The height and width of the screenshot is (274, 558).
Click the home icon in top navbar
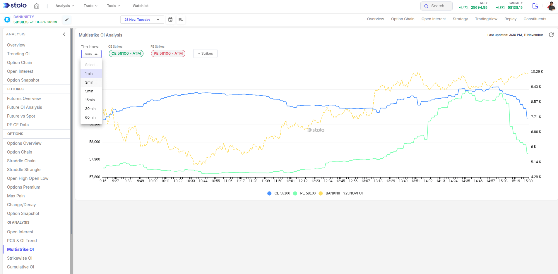[37, 6]
